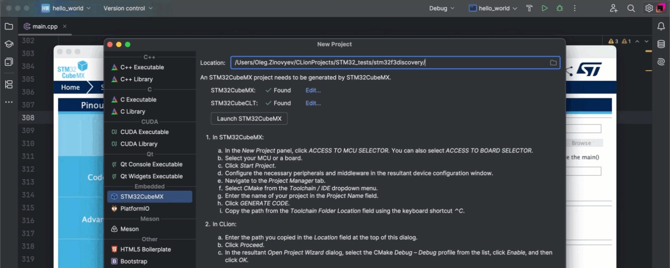Screen dimensions: 670x268
Task: Run hello_world with the green play icon
Action: [544, 8]
